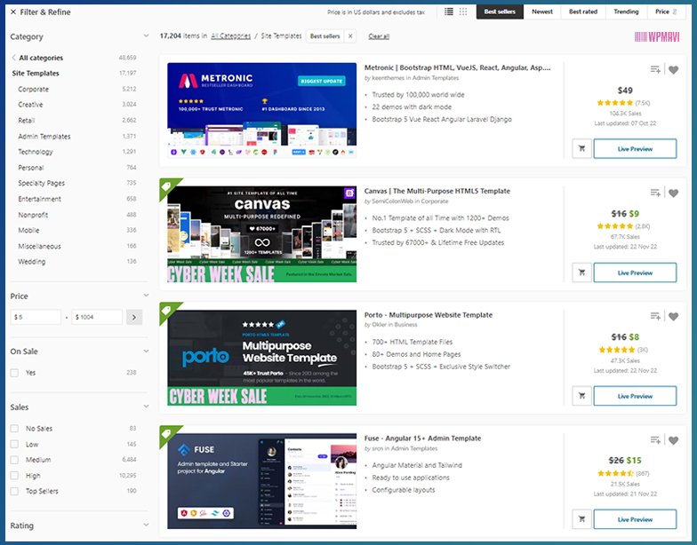Select the Admin Templates category

pos(44,137)
